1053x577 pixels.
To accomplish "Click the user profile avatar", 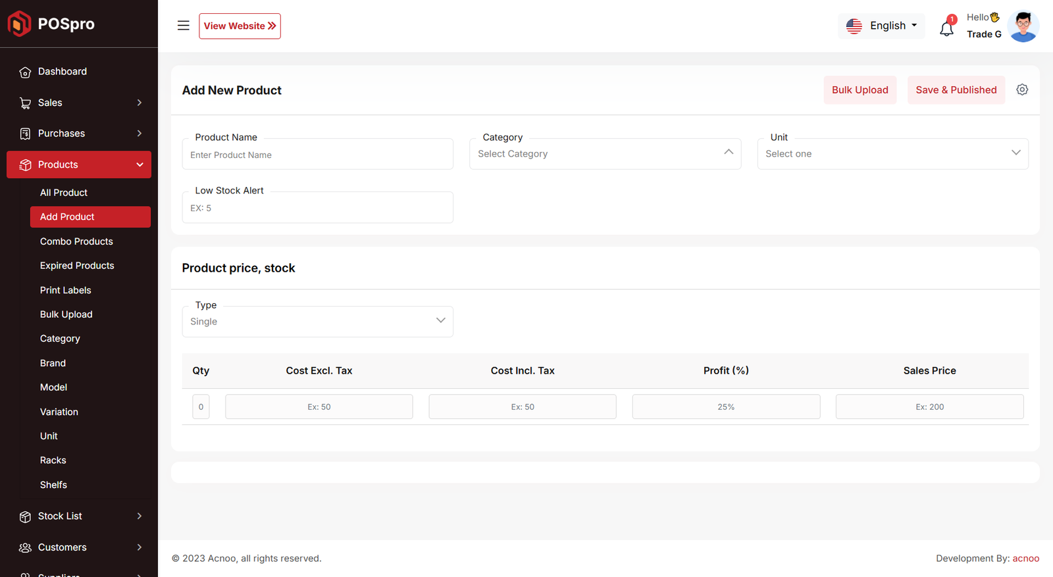I will click(x=1023, y=26).
